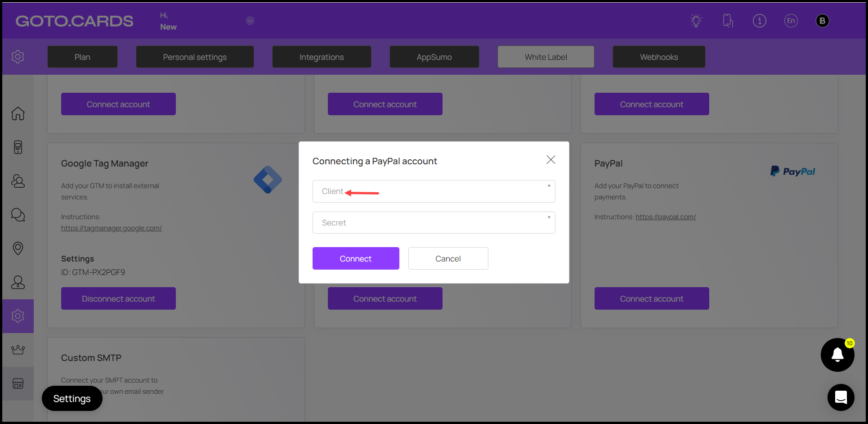Expand the account dropdown next to New

tap(250, 21)
